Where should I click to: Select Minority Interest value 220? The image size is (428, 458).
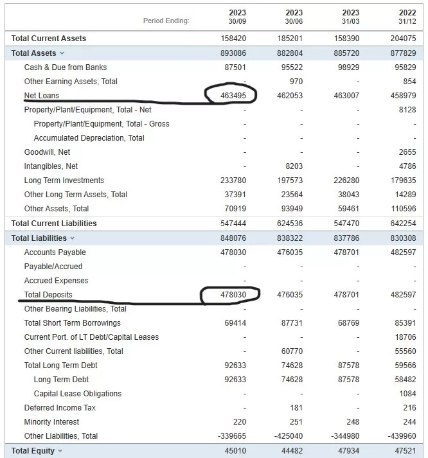pyautogui.click(x=240, y=422)
